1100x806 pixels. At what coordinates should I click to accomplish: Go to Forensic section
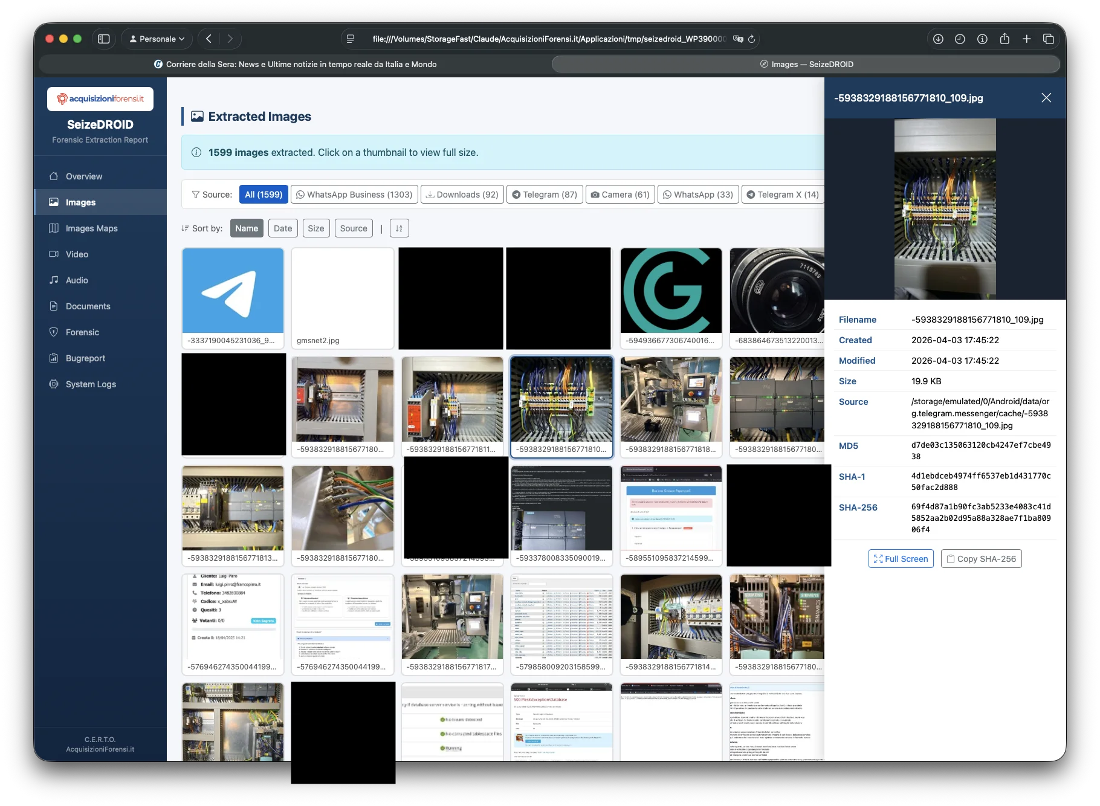tap(82, 332)
